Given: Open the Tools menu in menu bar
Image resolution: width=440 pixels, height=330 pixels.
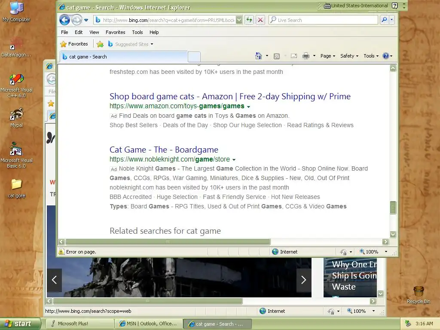Looking at the screenshot, I should point(137,32).
